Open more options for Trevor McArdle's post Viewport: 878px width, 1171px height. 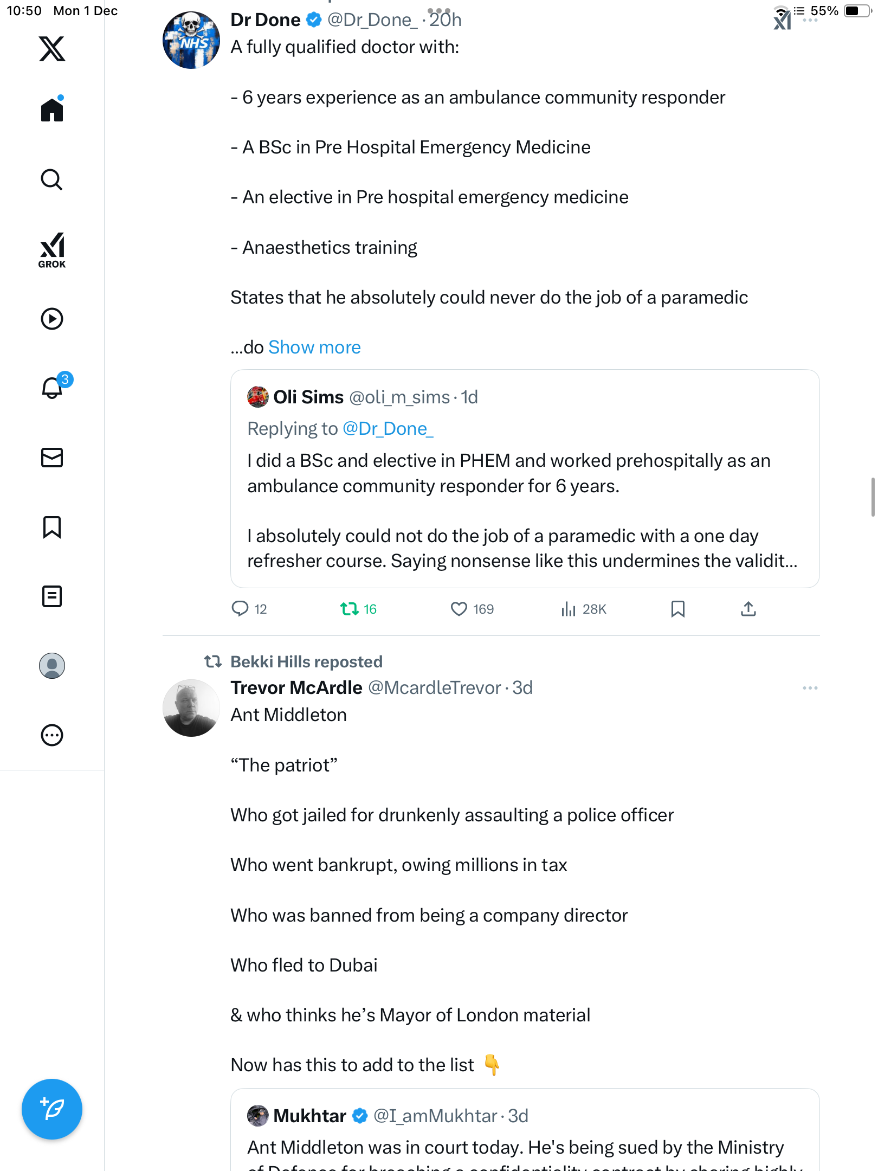point(810,688)
